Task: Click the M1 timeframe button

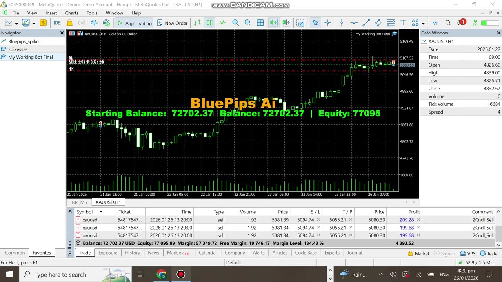Action: click(x=435, y=23)
